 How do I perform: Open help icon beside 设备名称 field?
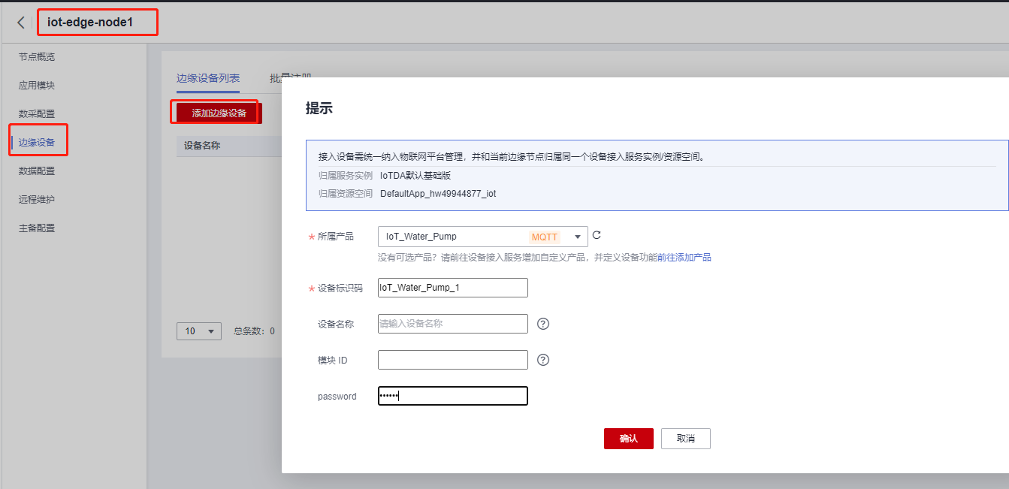[544, 324]
